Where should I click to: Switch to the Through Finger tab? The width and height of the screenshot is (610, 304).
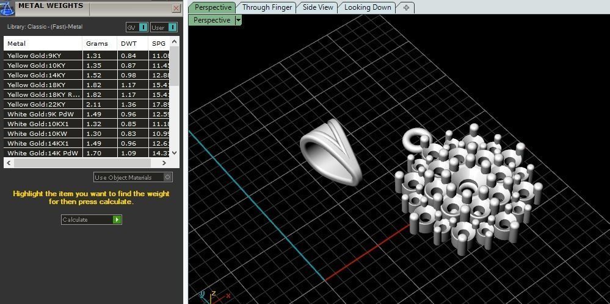[267, 7]
